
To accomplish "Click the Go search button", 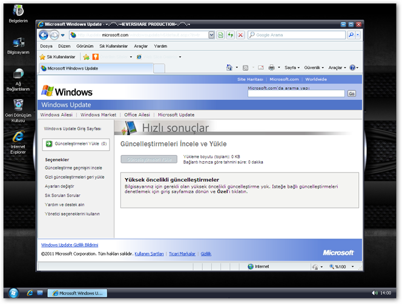I will click(x=352, y=94).
